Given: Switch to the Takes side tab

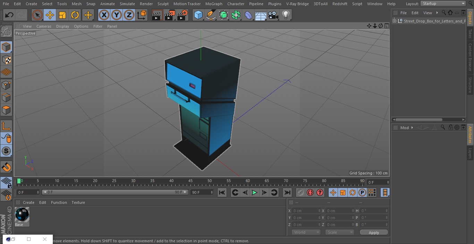Looking at the screenshot, I should (470, 34).
